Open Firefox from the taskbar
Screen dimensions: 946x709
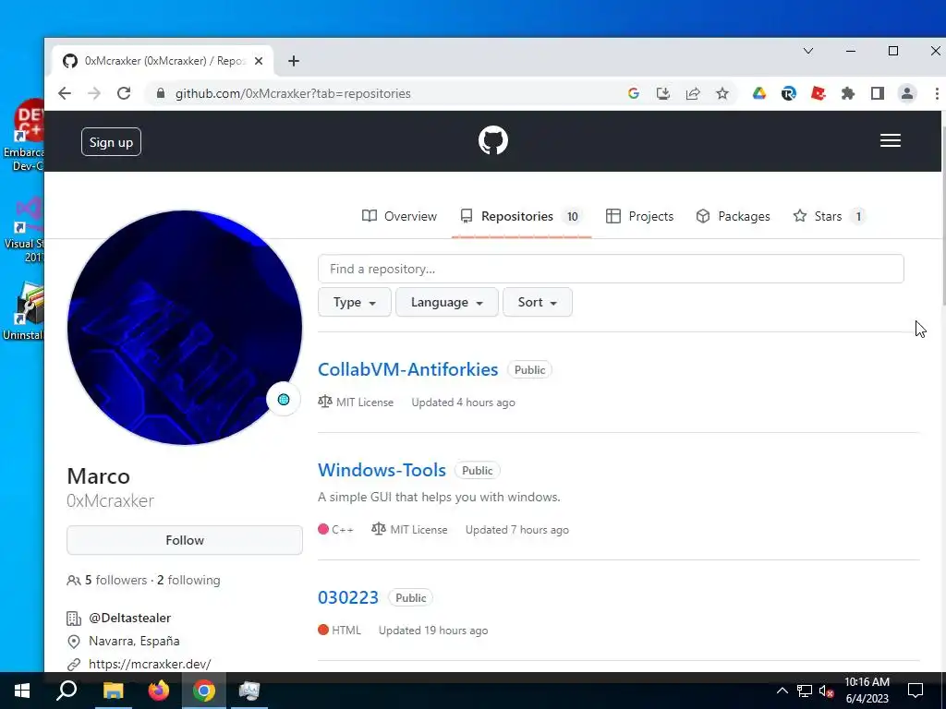tap(159, 691)
